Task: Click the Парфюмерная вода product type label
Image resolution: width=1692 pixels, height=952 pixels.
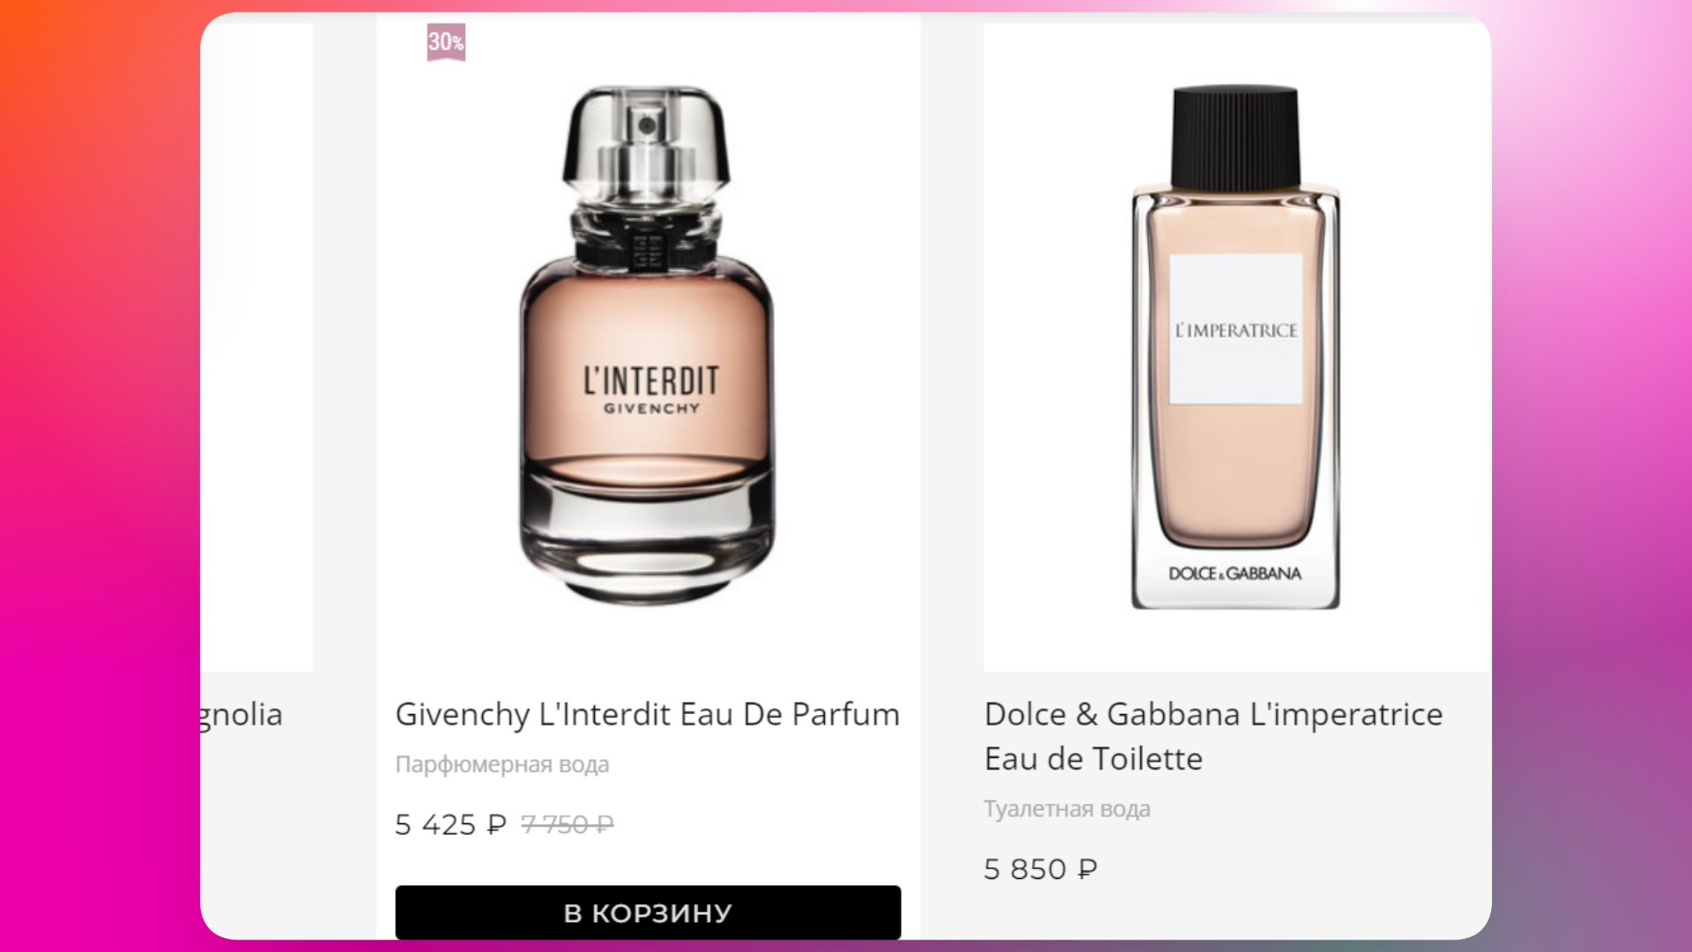Action: tap(502, 764)
